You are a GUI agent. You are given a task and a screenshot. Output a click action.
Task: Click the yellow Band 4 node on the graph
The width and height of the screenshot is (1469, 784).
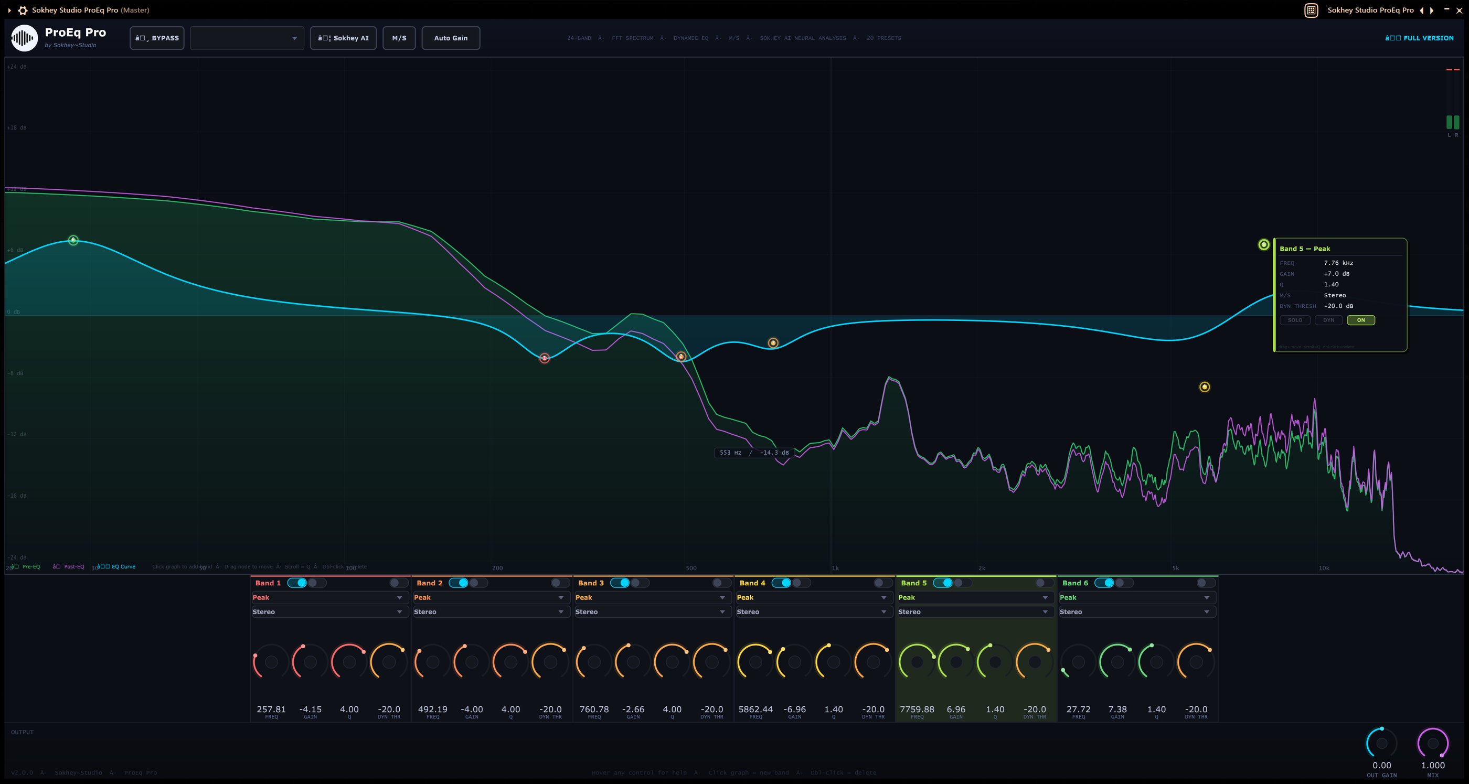pos(1205,387)
